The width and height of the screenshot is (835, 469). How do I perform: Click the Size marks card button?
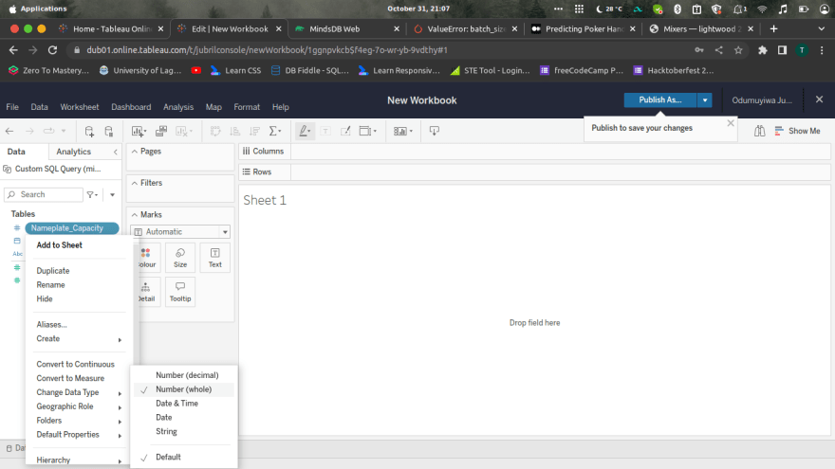180,258
